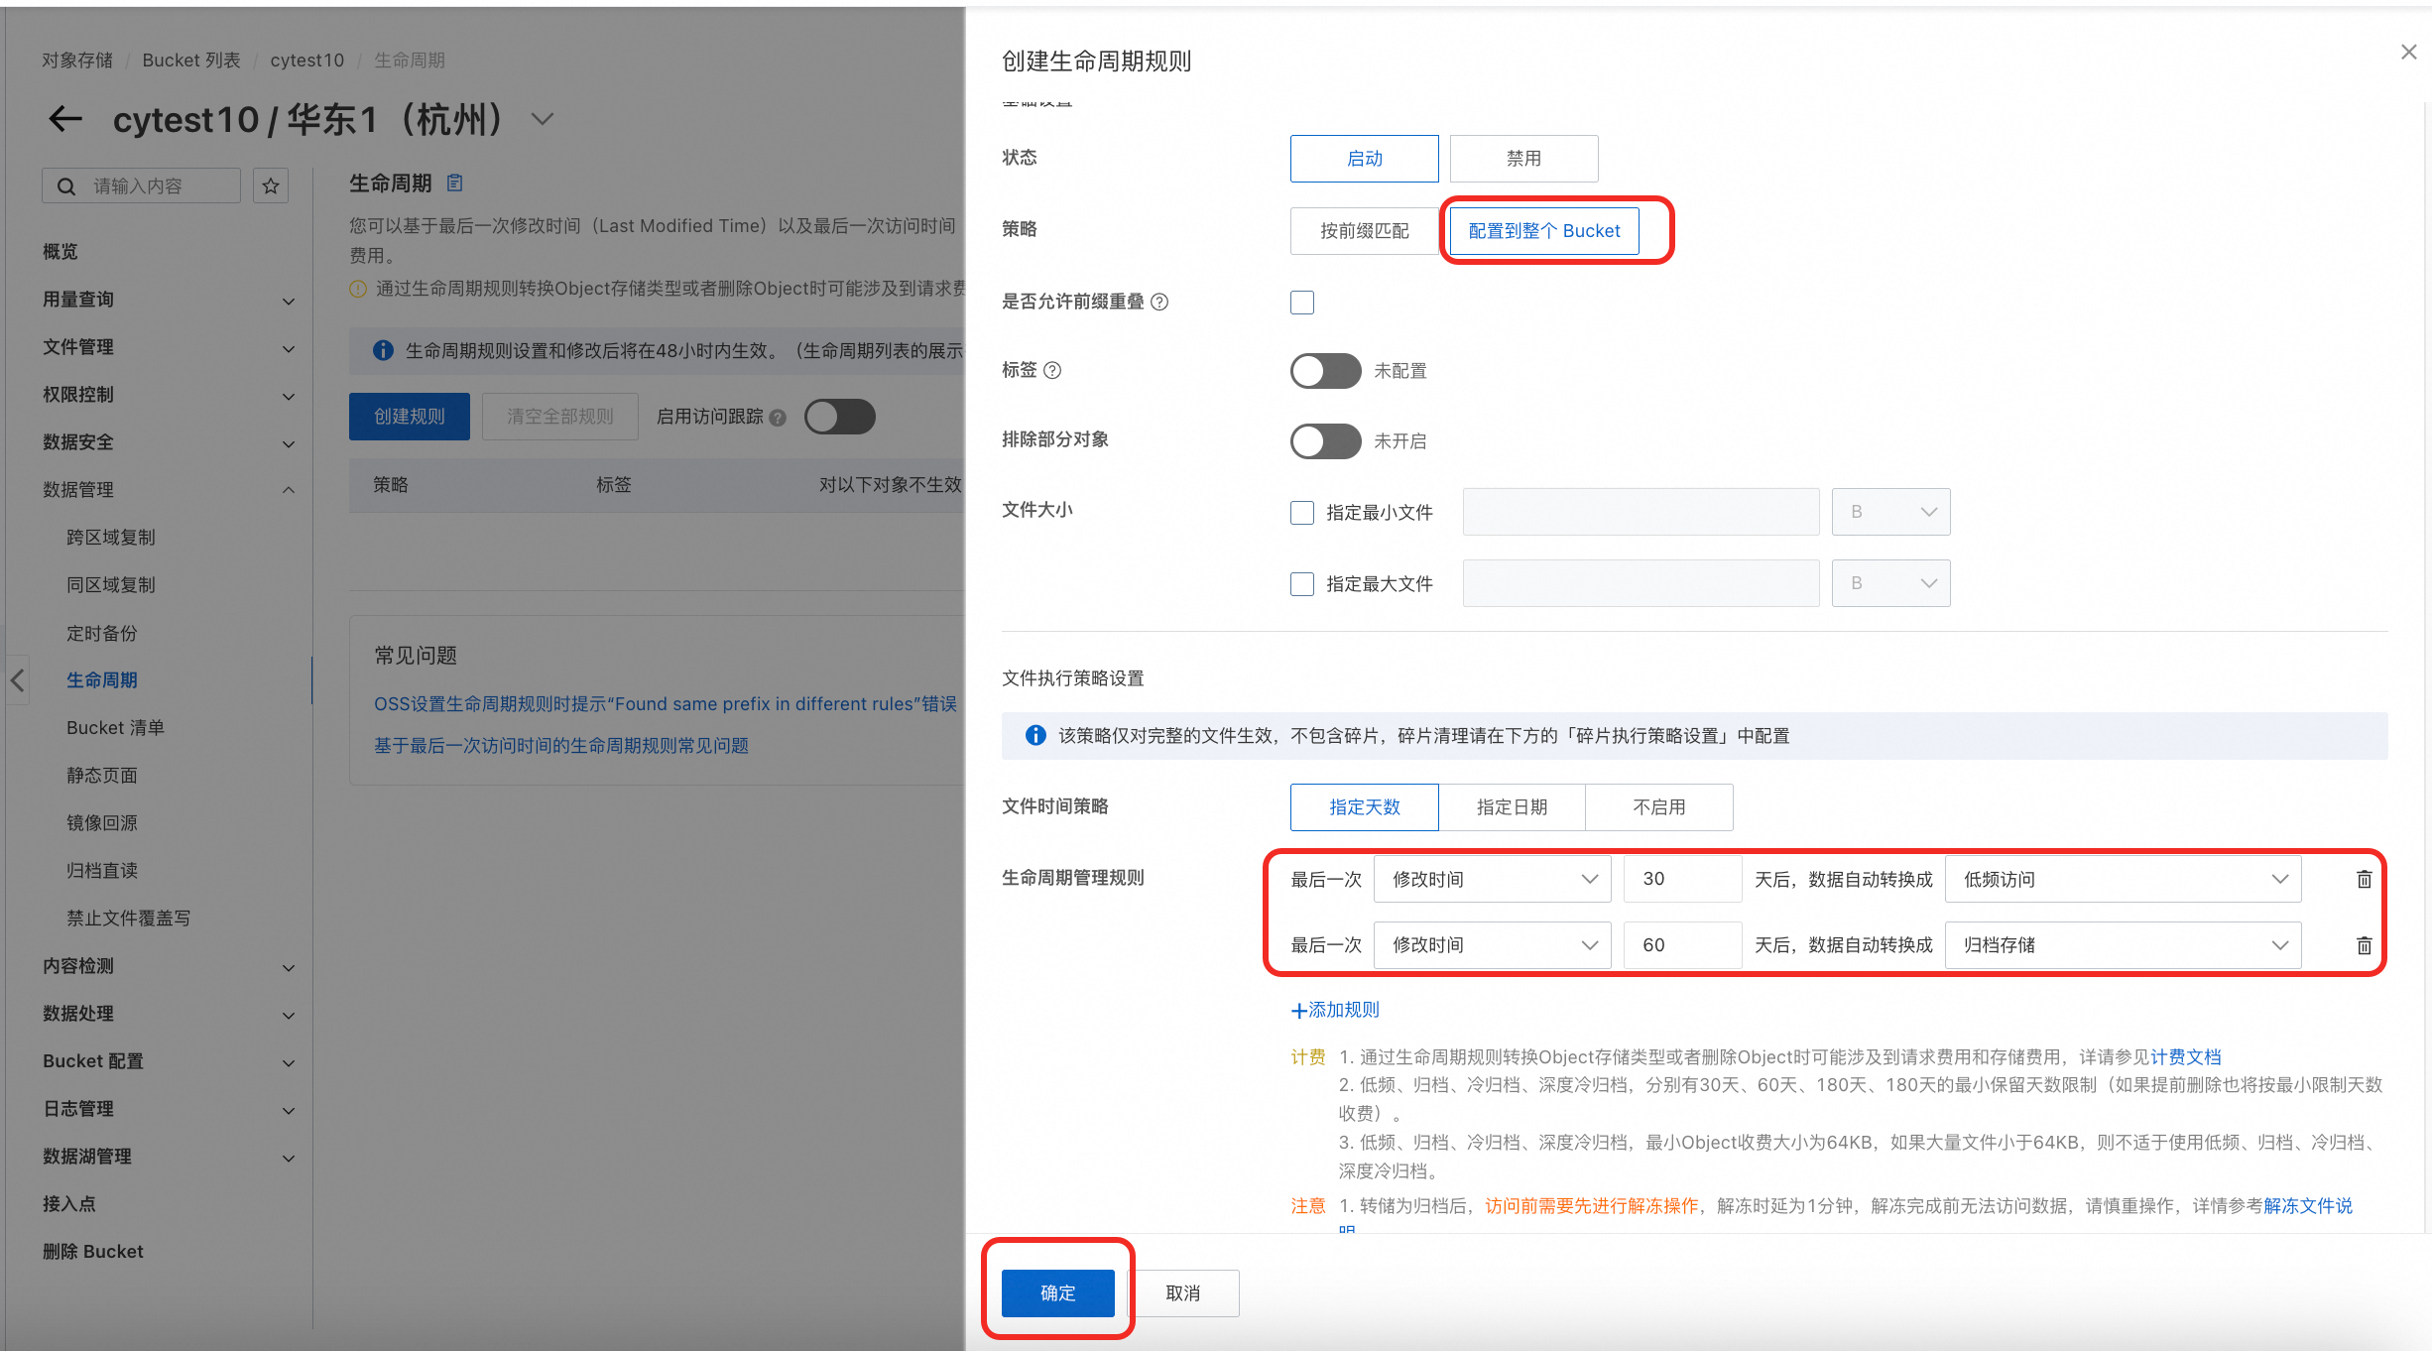
Task: Click help icon next to 标签
Action: click(1053, 370)
